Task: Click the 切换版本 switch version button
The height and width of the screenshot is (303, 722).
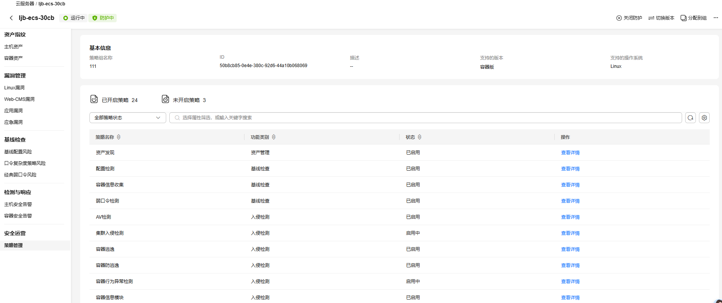Action: (x=661, y=18)
